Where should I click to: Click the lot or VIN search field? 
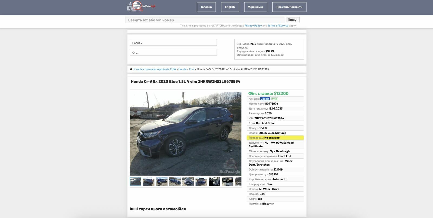tap(204, 20)
